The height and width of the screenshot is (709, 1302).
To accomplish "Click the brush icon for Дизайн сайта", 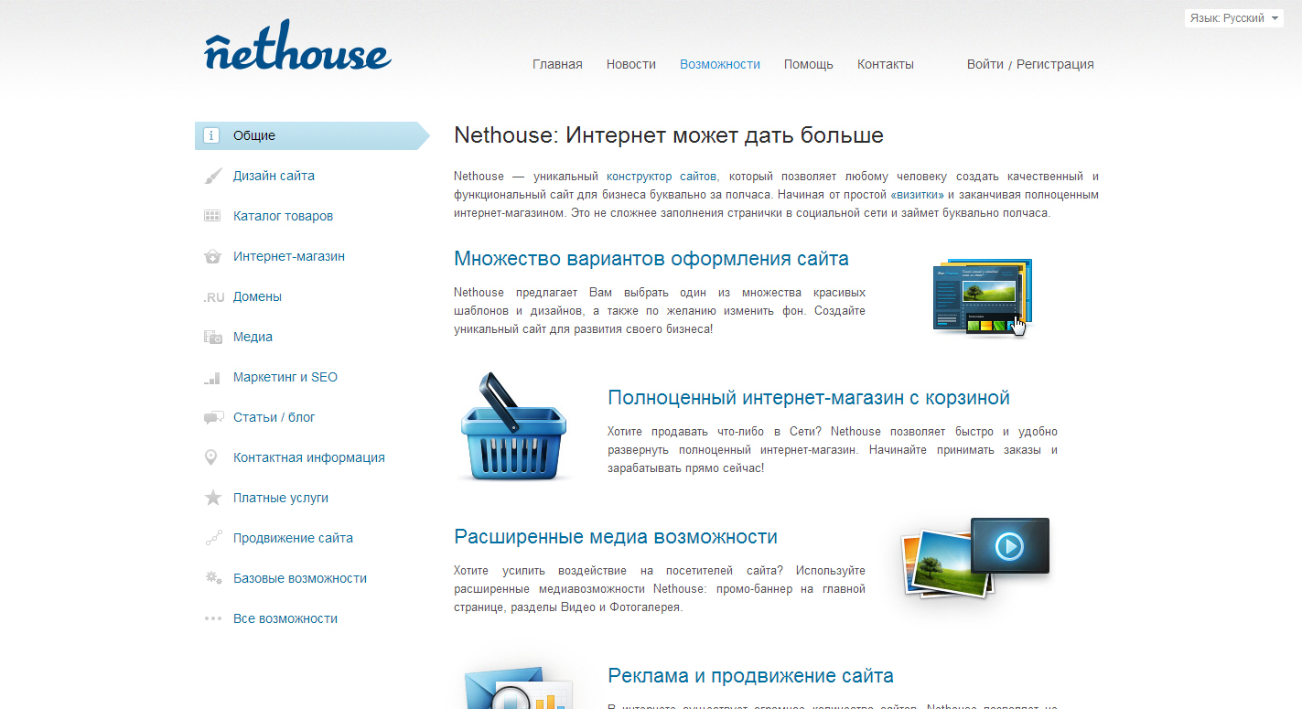I will (212, 176).
